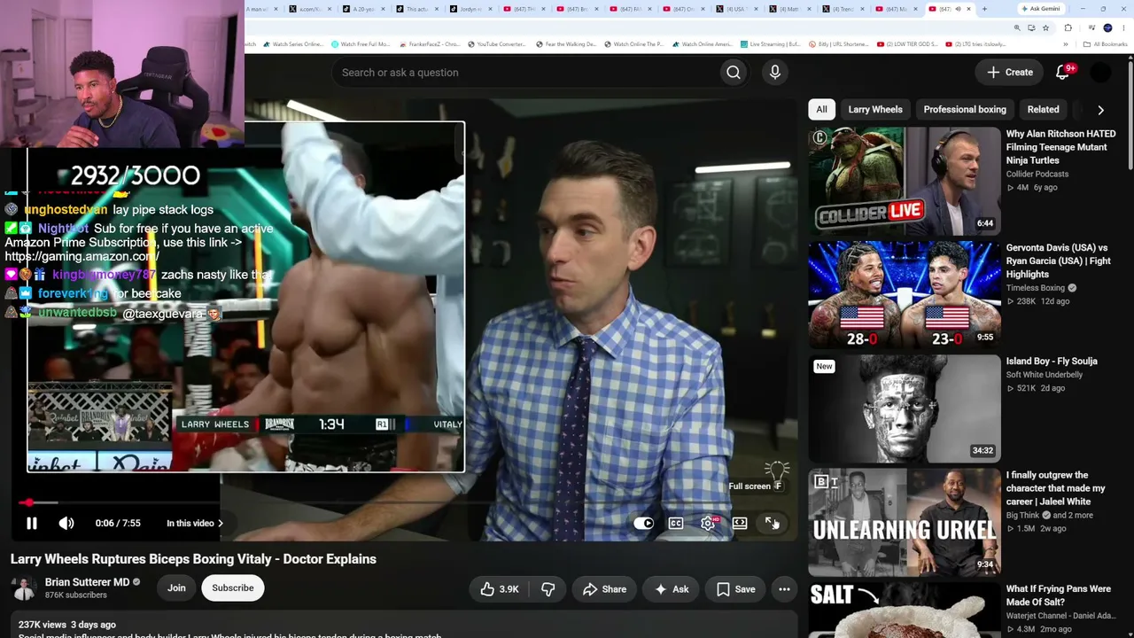The image size is (1134, 638).
Task: Mute the active tab via its speaker icon
Action: pyautogui.click(x=958, y=9)
